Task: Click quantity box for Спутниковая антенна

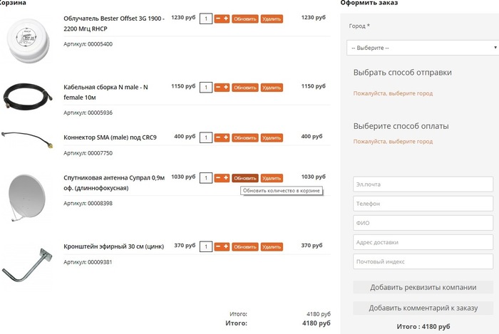Action: pyautogui.click(x=206, y=178)
